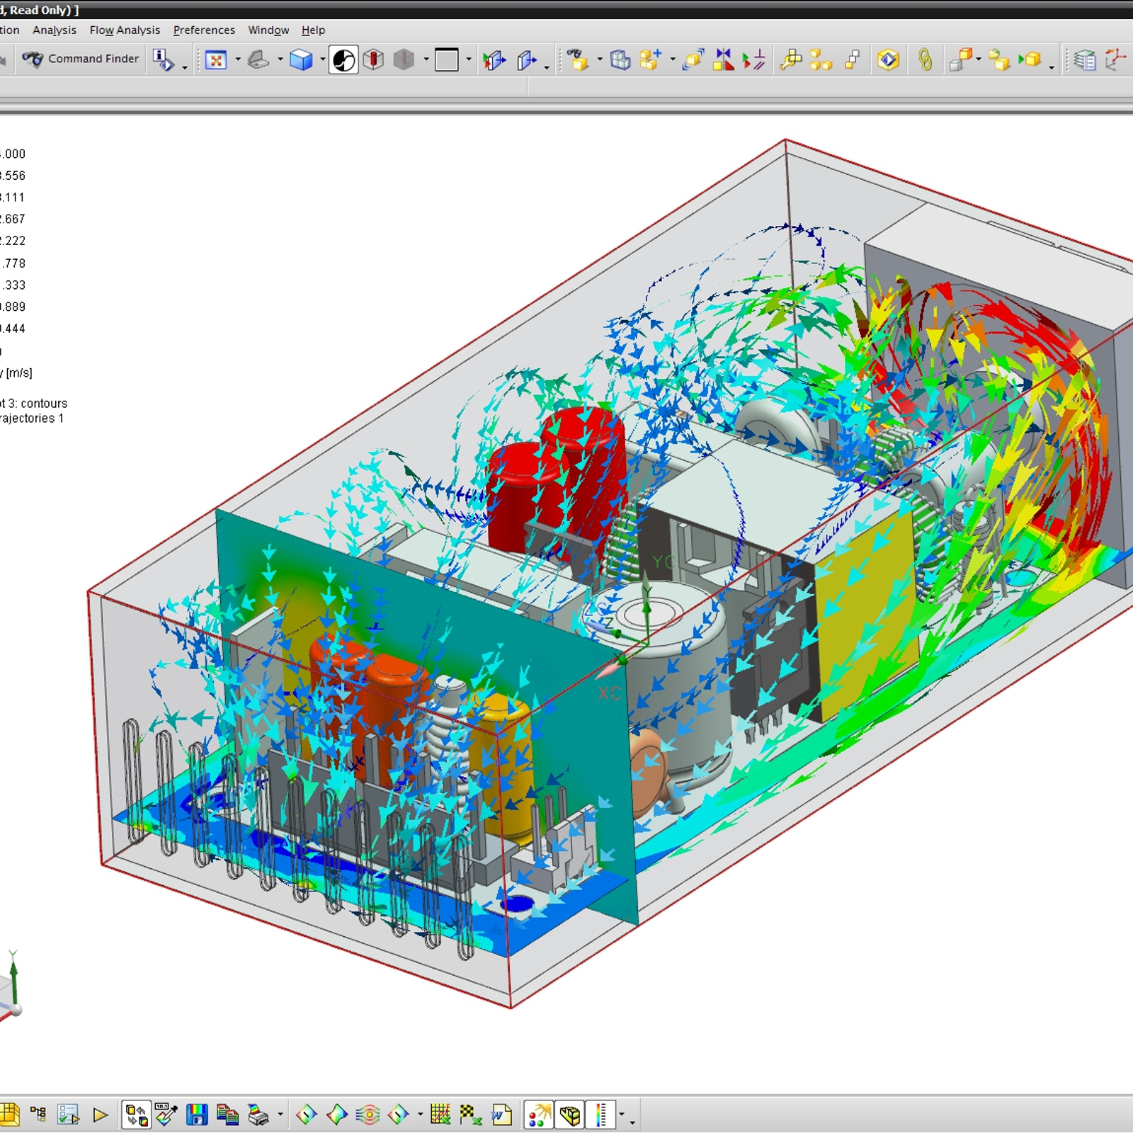Click the copy documents icon in bottom toolbar
Viewport: 1133px width, 1133px height.
227,1115
